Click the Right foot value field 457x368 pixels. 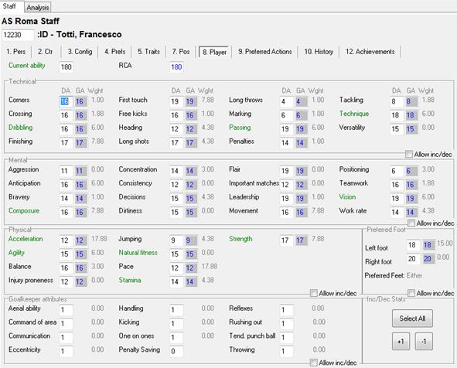[x=413, y=259]
